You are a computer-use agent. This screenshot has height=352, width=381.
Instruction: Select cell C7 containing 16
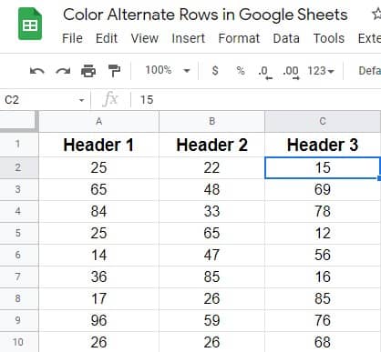pos(323,277)
